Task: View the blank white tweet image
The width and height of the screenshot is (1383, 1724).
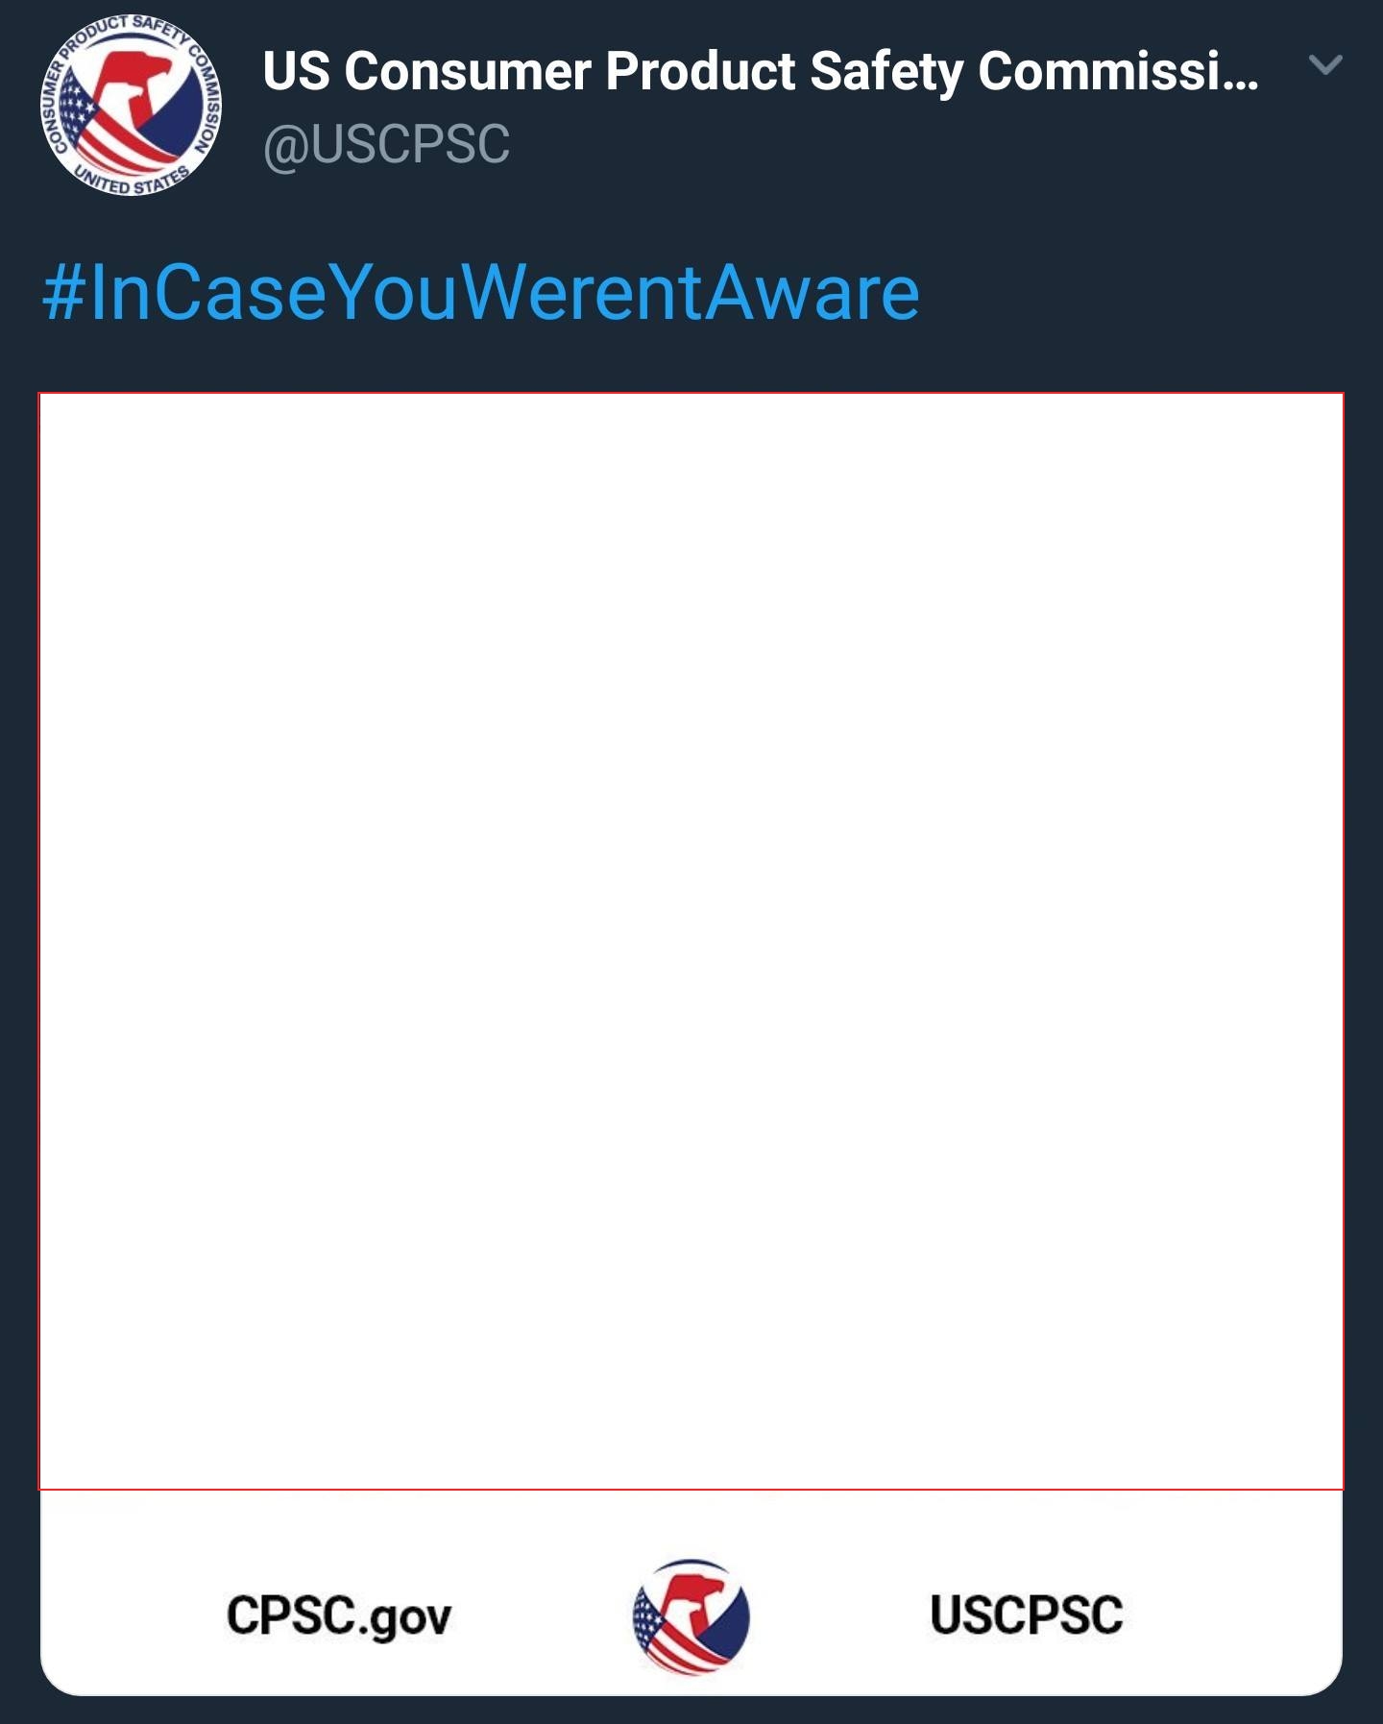Action: (x=691, y=941)
